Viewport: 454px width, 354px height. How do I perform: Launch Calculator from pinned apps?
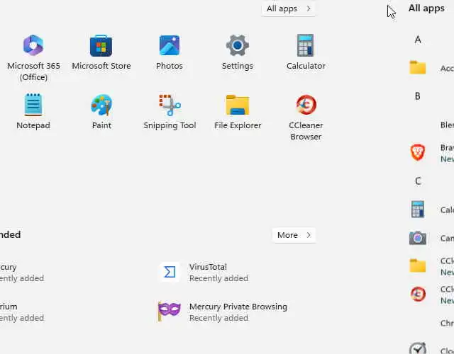click(x=306, y=52)
